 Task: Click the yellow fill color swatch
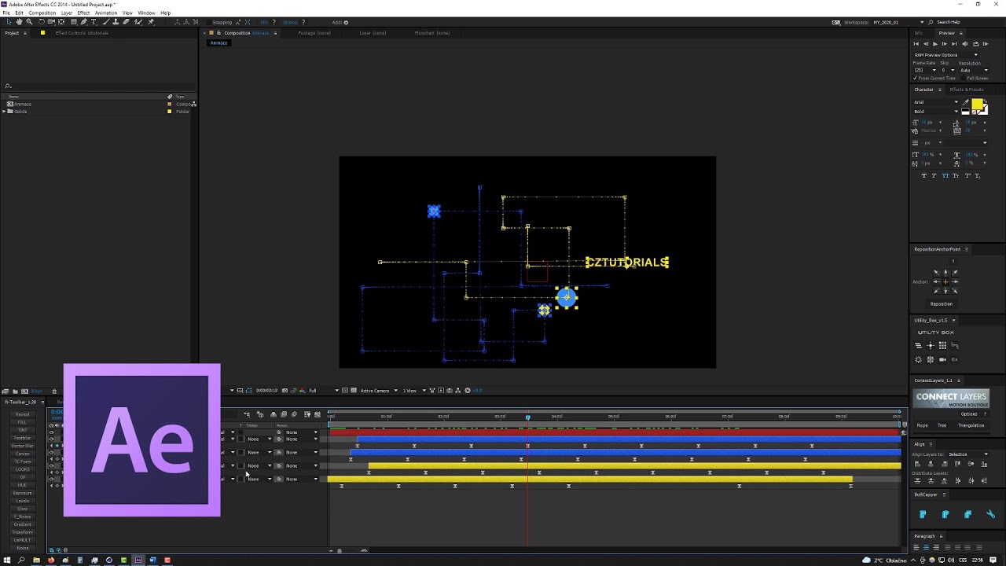click(x=977, y=104)
